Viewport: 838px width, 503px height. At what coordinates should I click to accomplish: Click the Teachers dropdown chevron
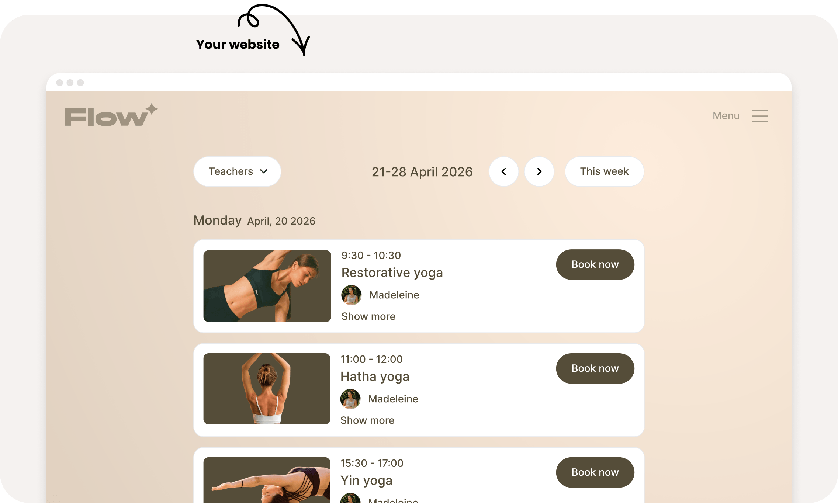click(264, 171)
